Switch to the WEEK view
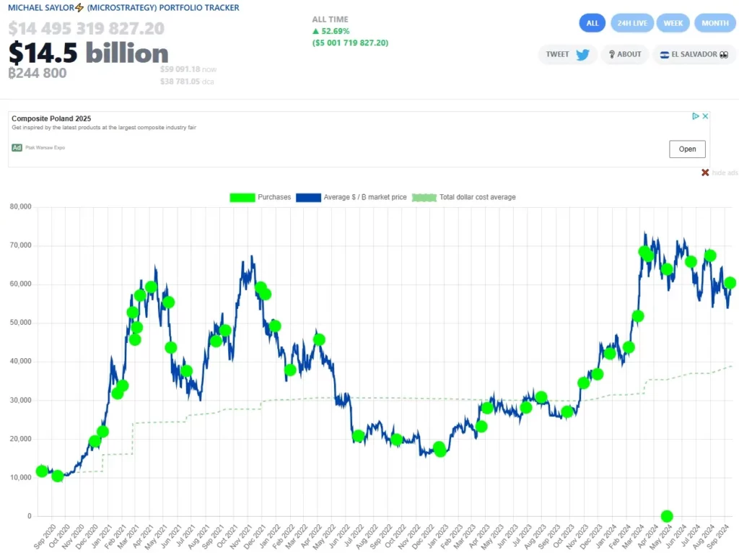 [x=673, y=23]
